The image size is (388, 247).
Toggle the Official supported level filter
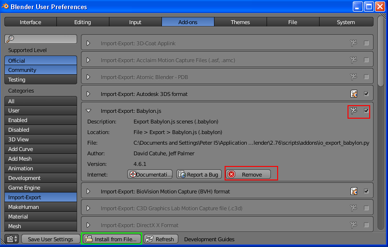click(x=40, y=60)
